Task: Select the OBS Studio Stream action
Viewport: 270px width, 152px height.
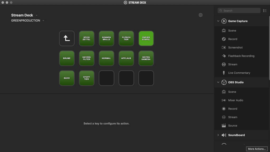Action: [x=233, y=117]
